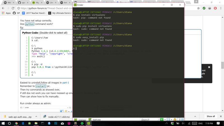Viewport: 224px width, 126px height.
Task: Grab the browser page vertical scrollbar thumb
Action: coord(222,65)
